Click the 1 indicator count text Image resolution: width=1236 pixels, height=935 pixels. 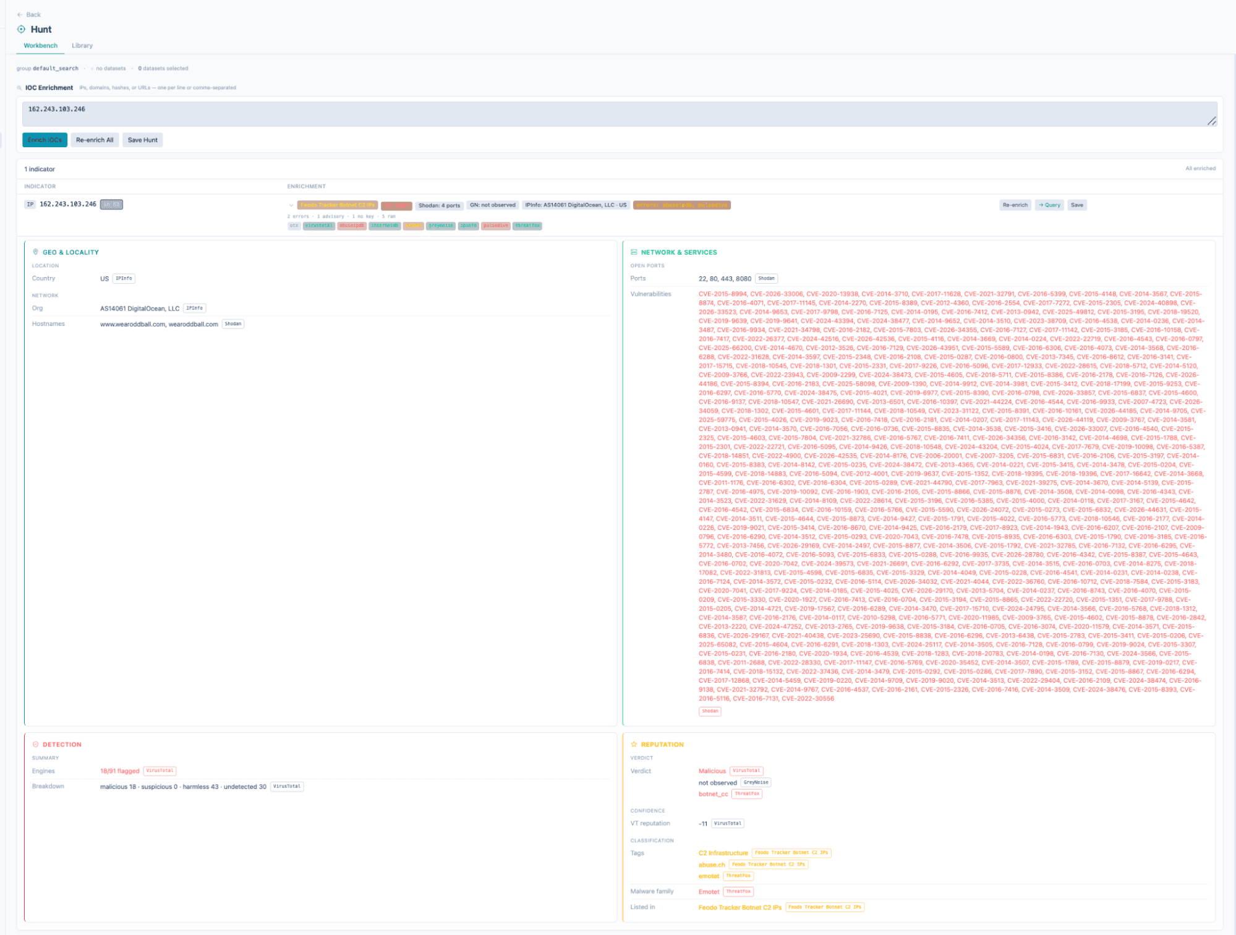click(x=40, y=169)
